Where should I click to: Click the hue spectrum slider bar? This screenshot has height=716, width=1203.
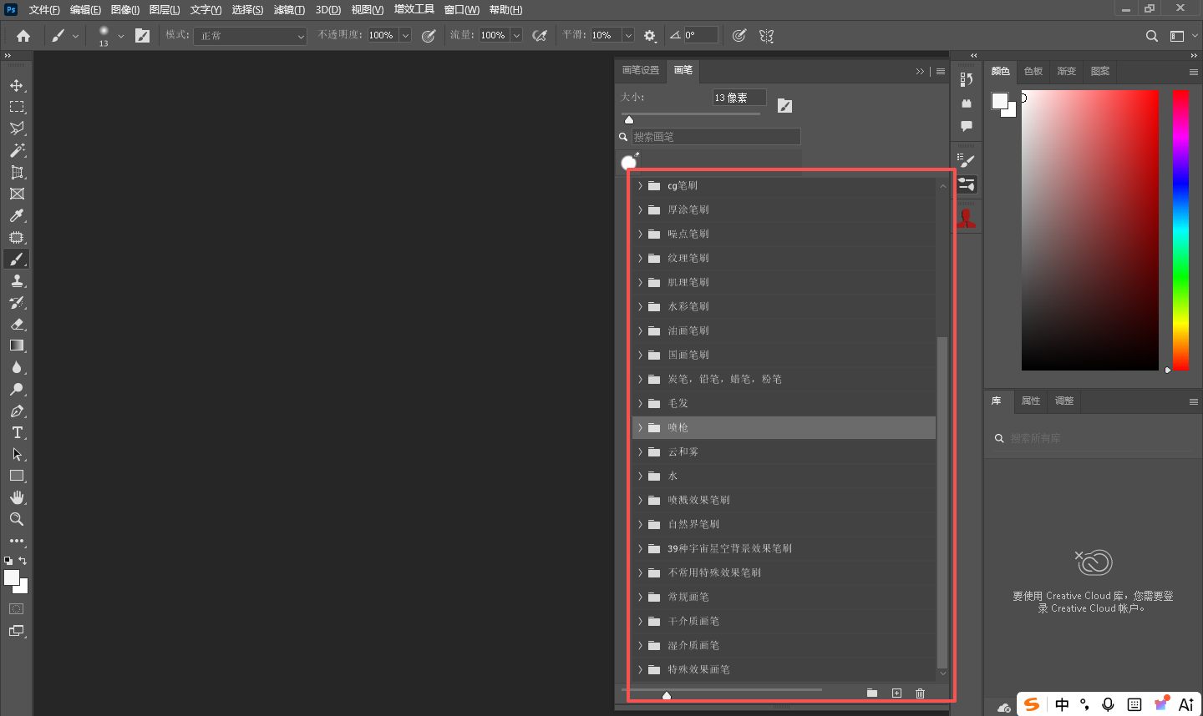point(1180,229)
